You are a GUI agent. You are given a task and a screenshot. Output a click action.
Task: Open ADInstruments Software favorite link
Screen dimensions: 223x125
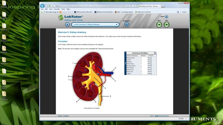[84, 12]
